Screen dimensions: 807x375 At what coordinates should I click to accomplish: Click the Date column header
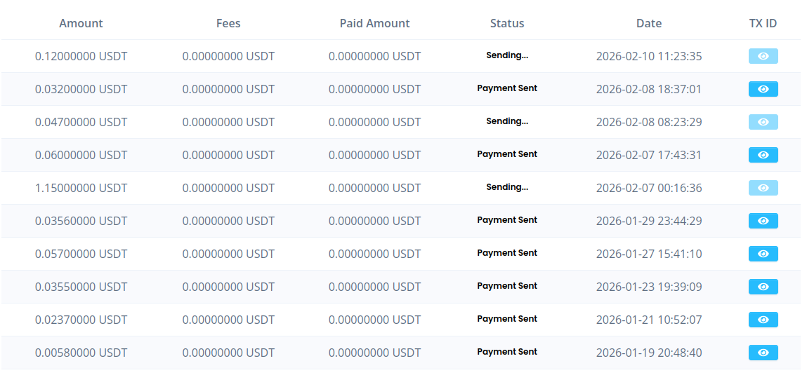tap(648, 23)
